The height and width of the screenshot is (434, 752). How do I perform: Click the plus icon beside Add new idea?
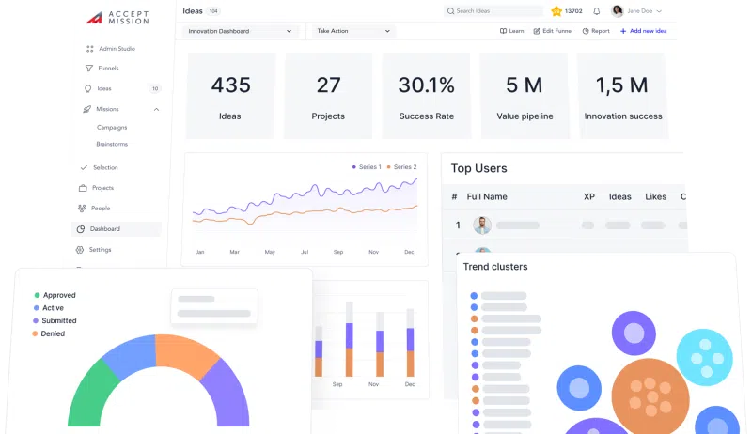623,31
